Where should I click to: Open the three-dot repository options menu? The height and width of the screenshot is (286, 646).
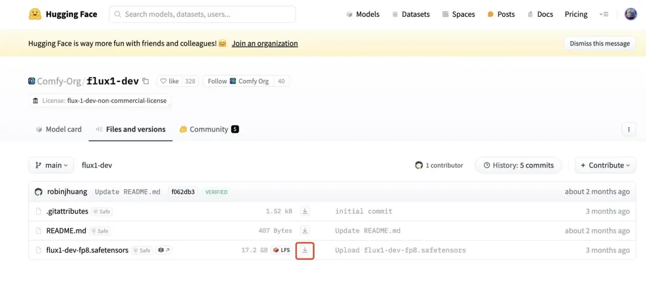click(628, 129)
